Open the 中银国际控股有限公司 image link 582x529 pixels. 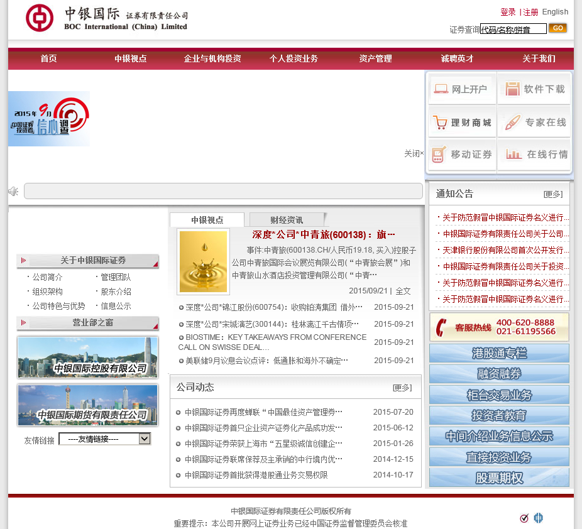pyautogui.click(x=87, y=357)
